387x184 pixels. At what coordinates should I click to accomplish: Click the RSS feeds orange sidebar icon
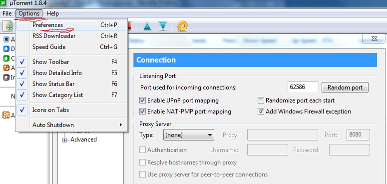pos(6,115)
